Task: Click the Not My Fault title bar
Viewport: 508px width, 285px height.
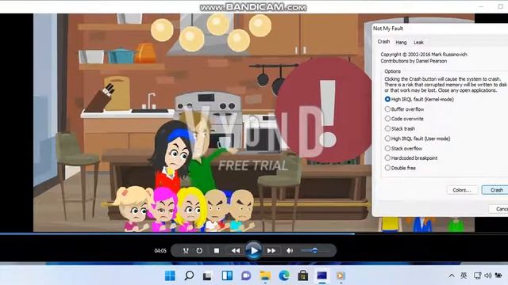Action: (440, 28)
